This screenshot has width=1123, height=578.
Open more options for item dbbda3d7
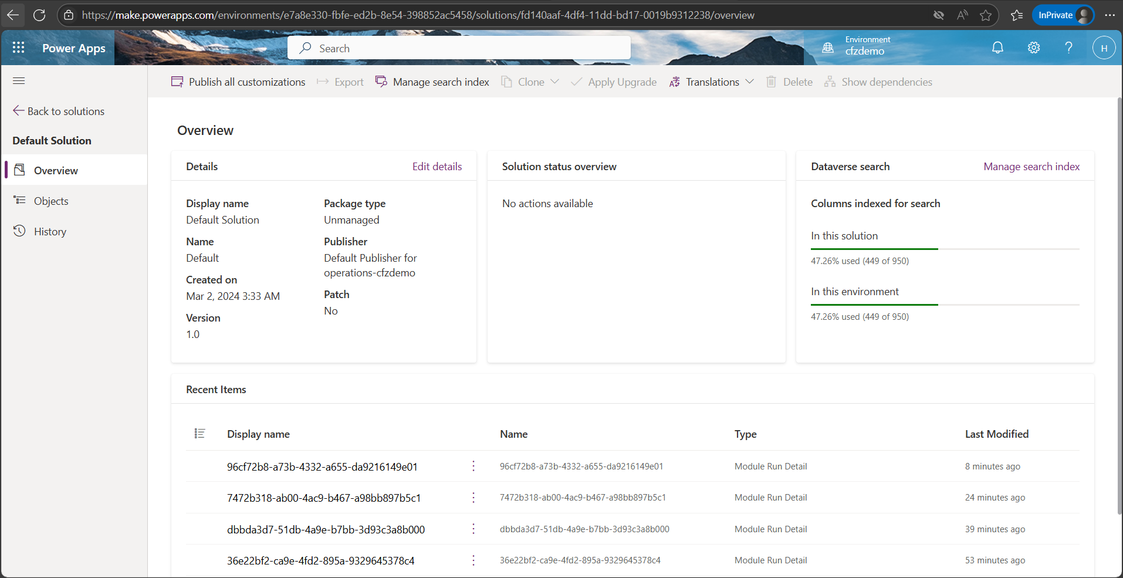tap(473, 529)
